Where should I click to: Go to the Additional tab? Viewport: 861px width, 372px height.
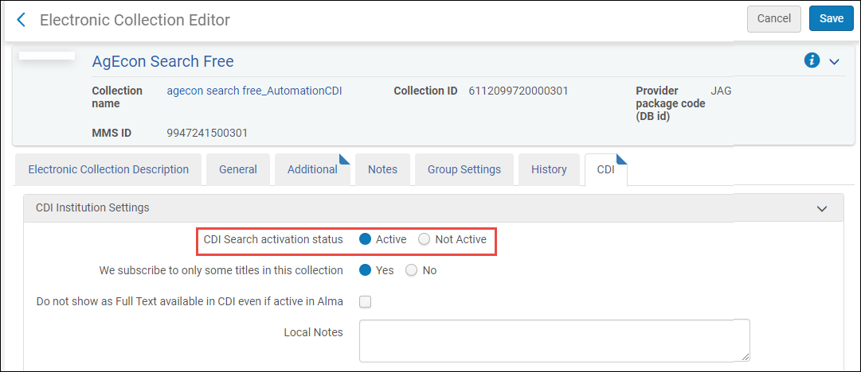(312, 169)
